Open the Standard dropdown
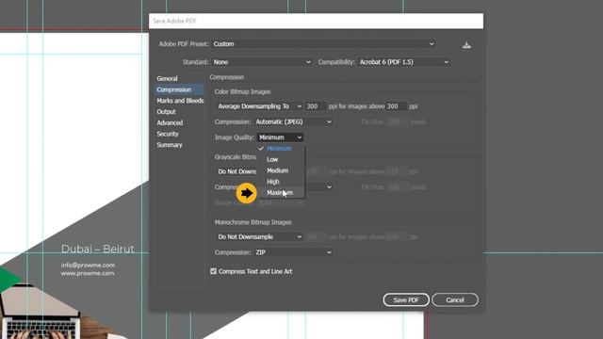Screen dimensions: 603x339 click(x=262, y=62)
